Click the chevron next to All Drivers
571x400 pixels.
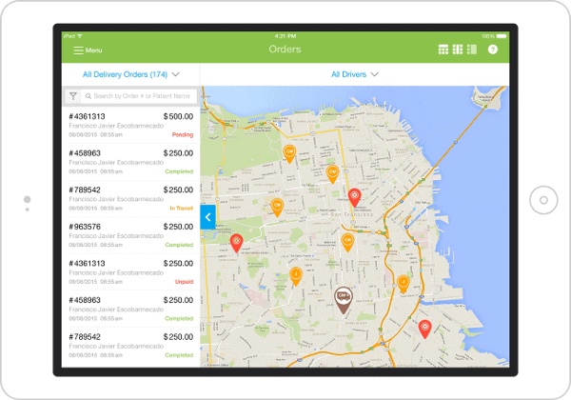374,74
